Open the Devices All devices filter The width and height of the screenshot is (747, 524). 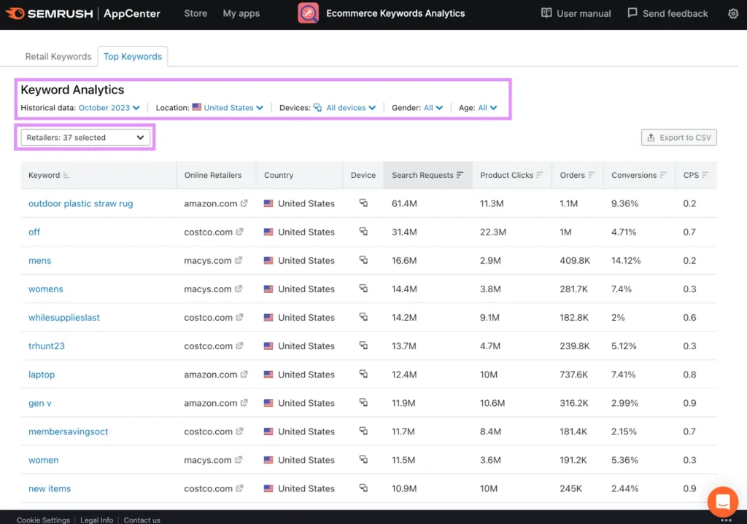[349, 108]
